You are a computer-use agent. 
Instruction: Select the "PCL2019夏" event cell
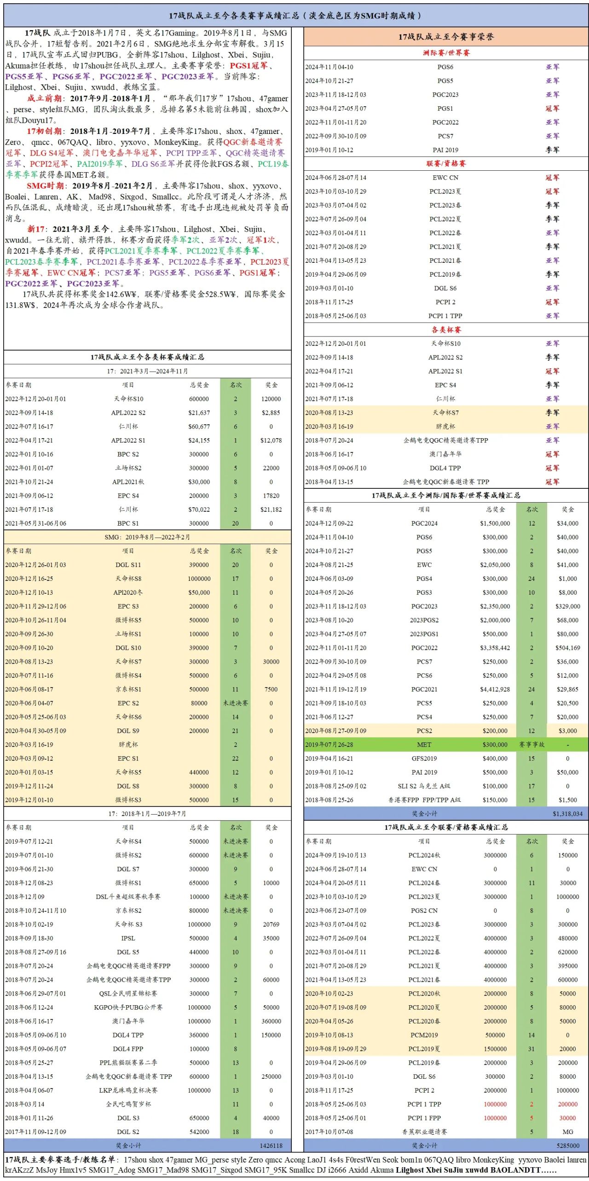coord(424,1048)
